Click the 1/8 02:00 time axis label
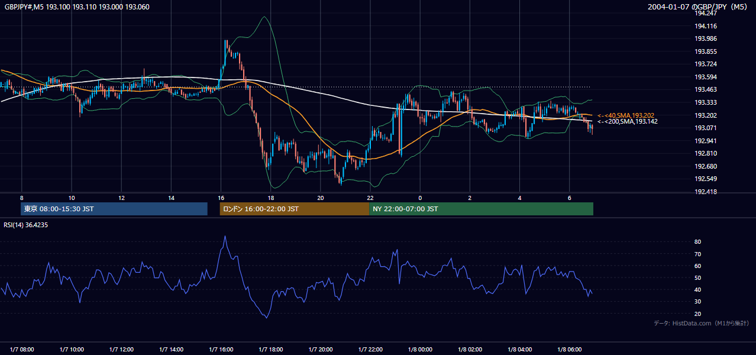Viewport: 756px width, 355px height. [470, 349]
